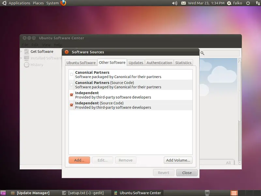This screenshot has height=196, width=261.
Task: Open Help menu in Software Center
Action: point(58,45)
